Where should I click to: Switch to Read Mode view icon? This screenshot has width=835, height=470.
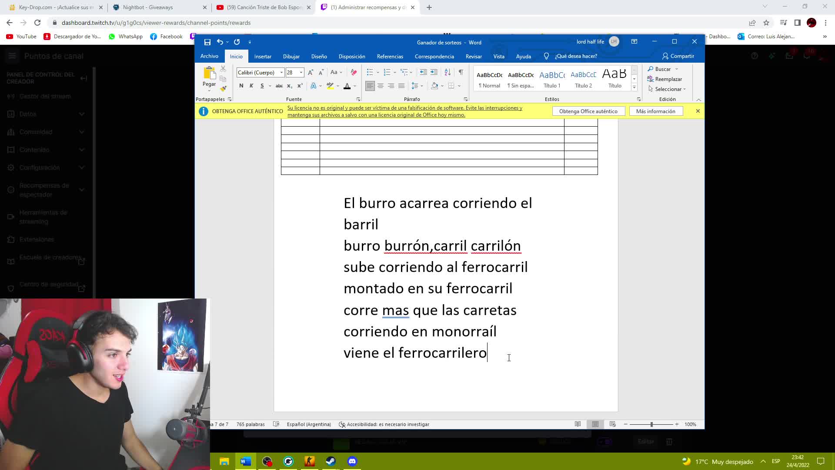click(578, 424)
